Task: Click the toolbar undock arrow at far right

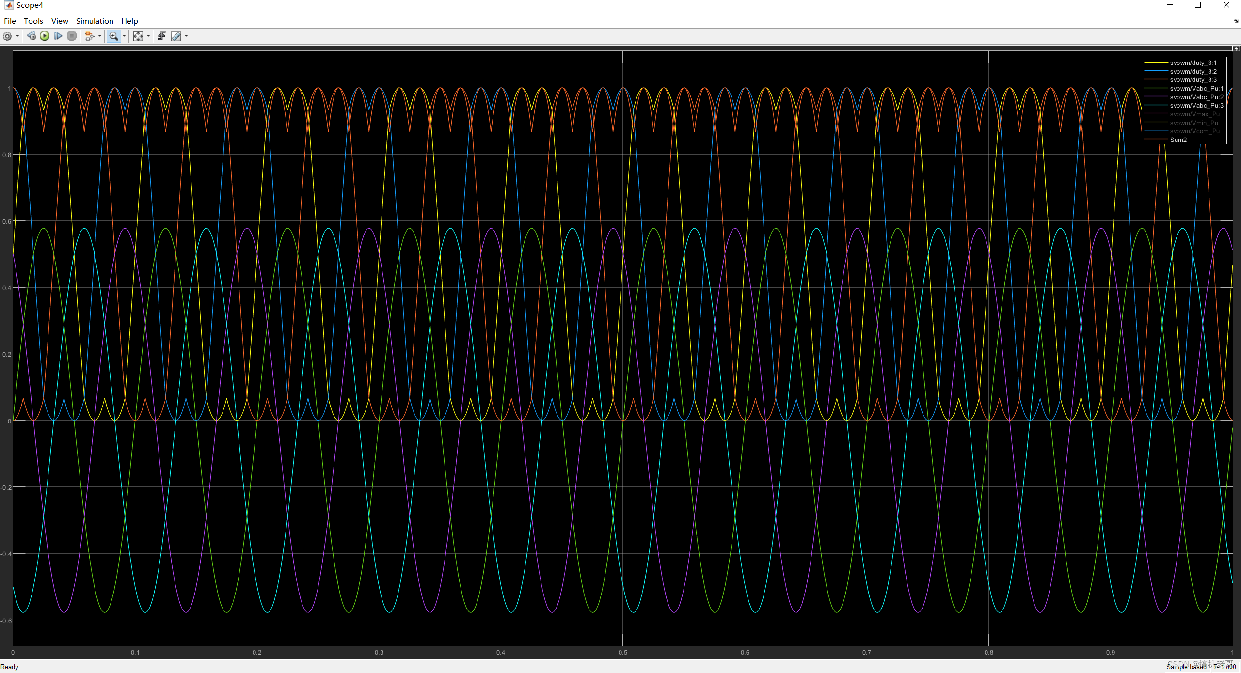Action: [x=1236, y=21]
